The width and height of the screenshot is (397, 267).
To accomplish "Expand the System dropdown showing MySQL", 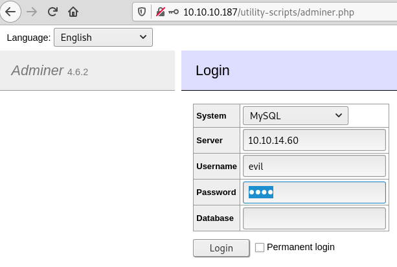I will (295, 116).
